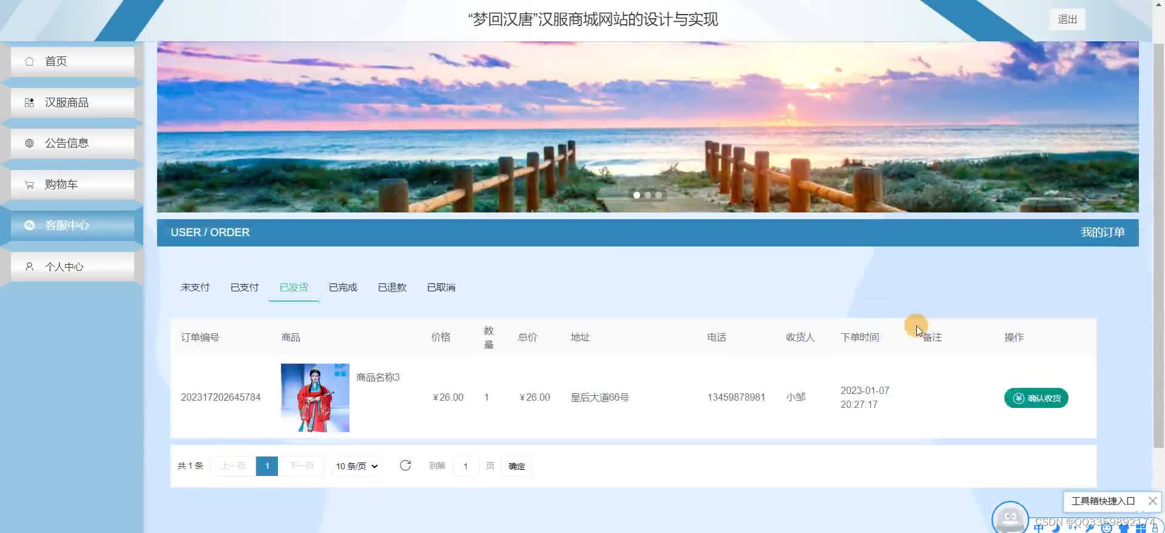The height and width of the screenshot is (533, 1165).
Task: Confirm receipt with 确认收货 button
Action: pos(1036,398)
